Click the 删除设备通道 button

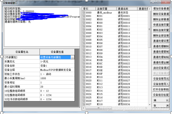161,14
